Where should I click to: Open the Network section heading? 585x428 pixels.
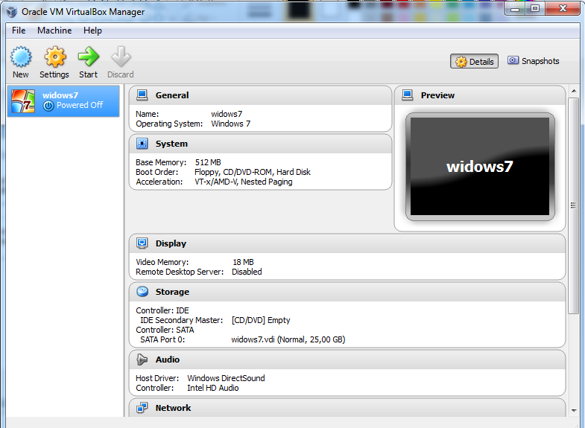click(173, 408)
